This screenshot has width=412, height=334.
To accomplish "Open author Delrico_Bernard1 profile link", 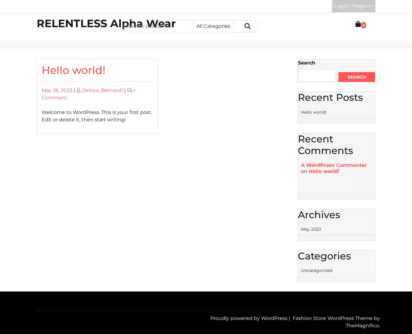I will [102, 90].
